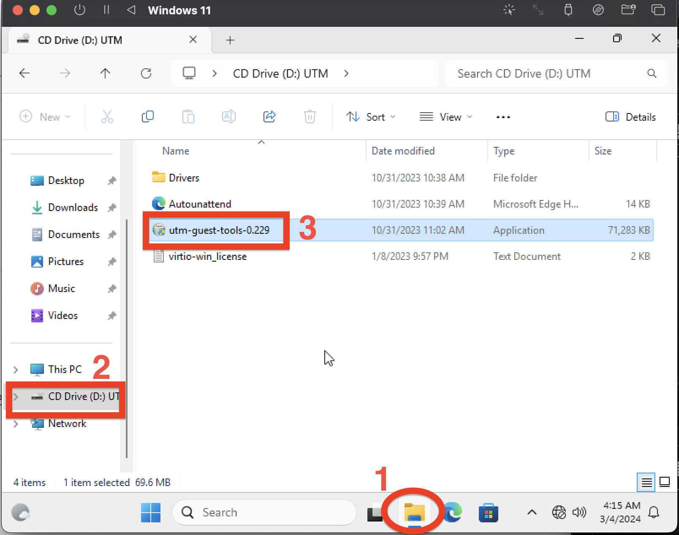Open Music in the sidebar
The width and height of the screenshot is (679, 535).
coord(61,289)
